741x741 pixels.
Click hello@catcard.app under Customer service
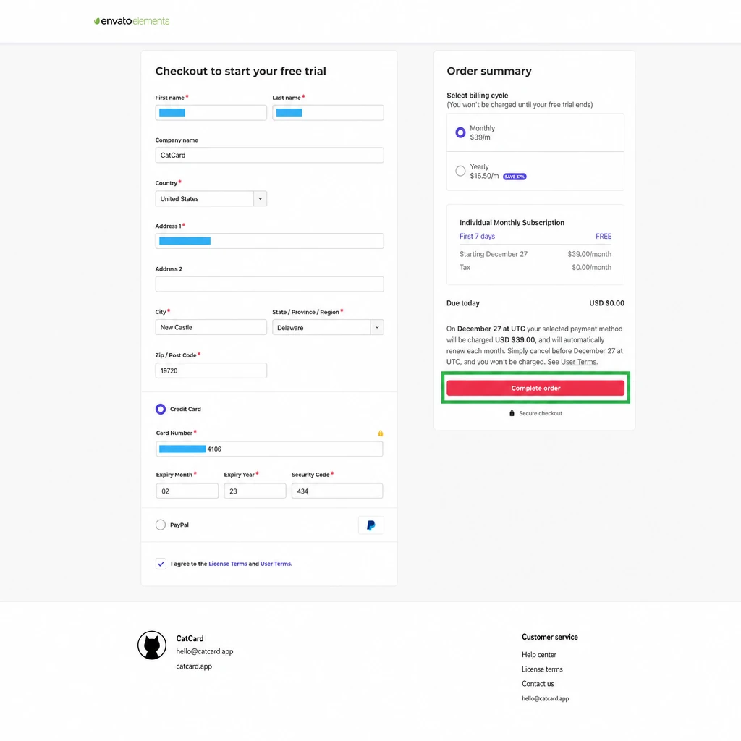tap(546, 698)
